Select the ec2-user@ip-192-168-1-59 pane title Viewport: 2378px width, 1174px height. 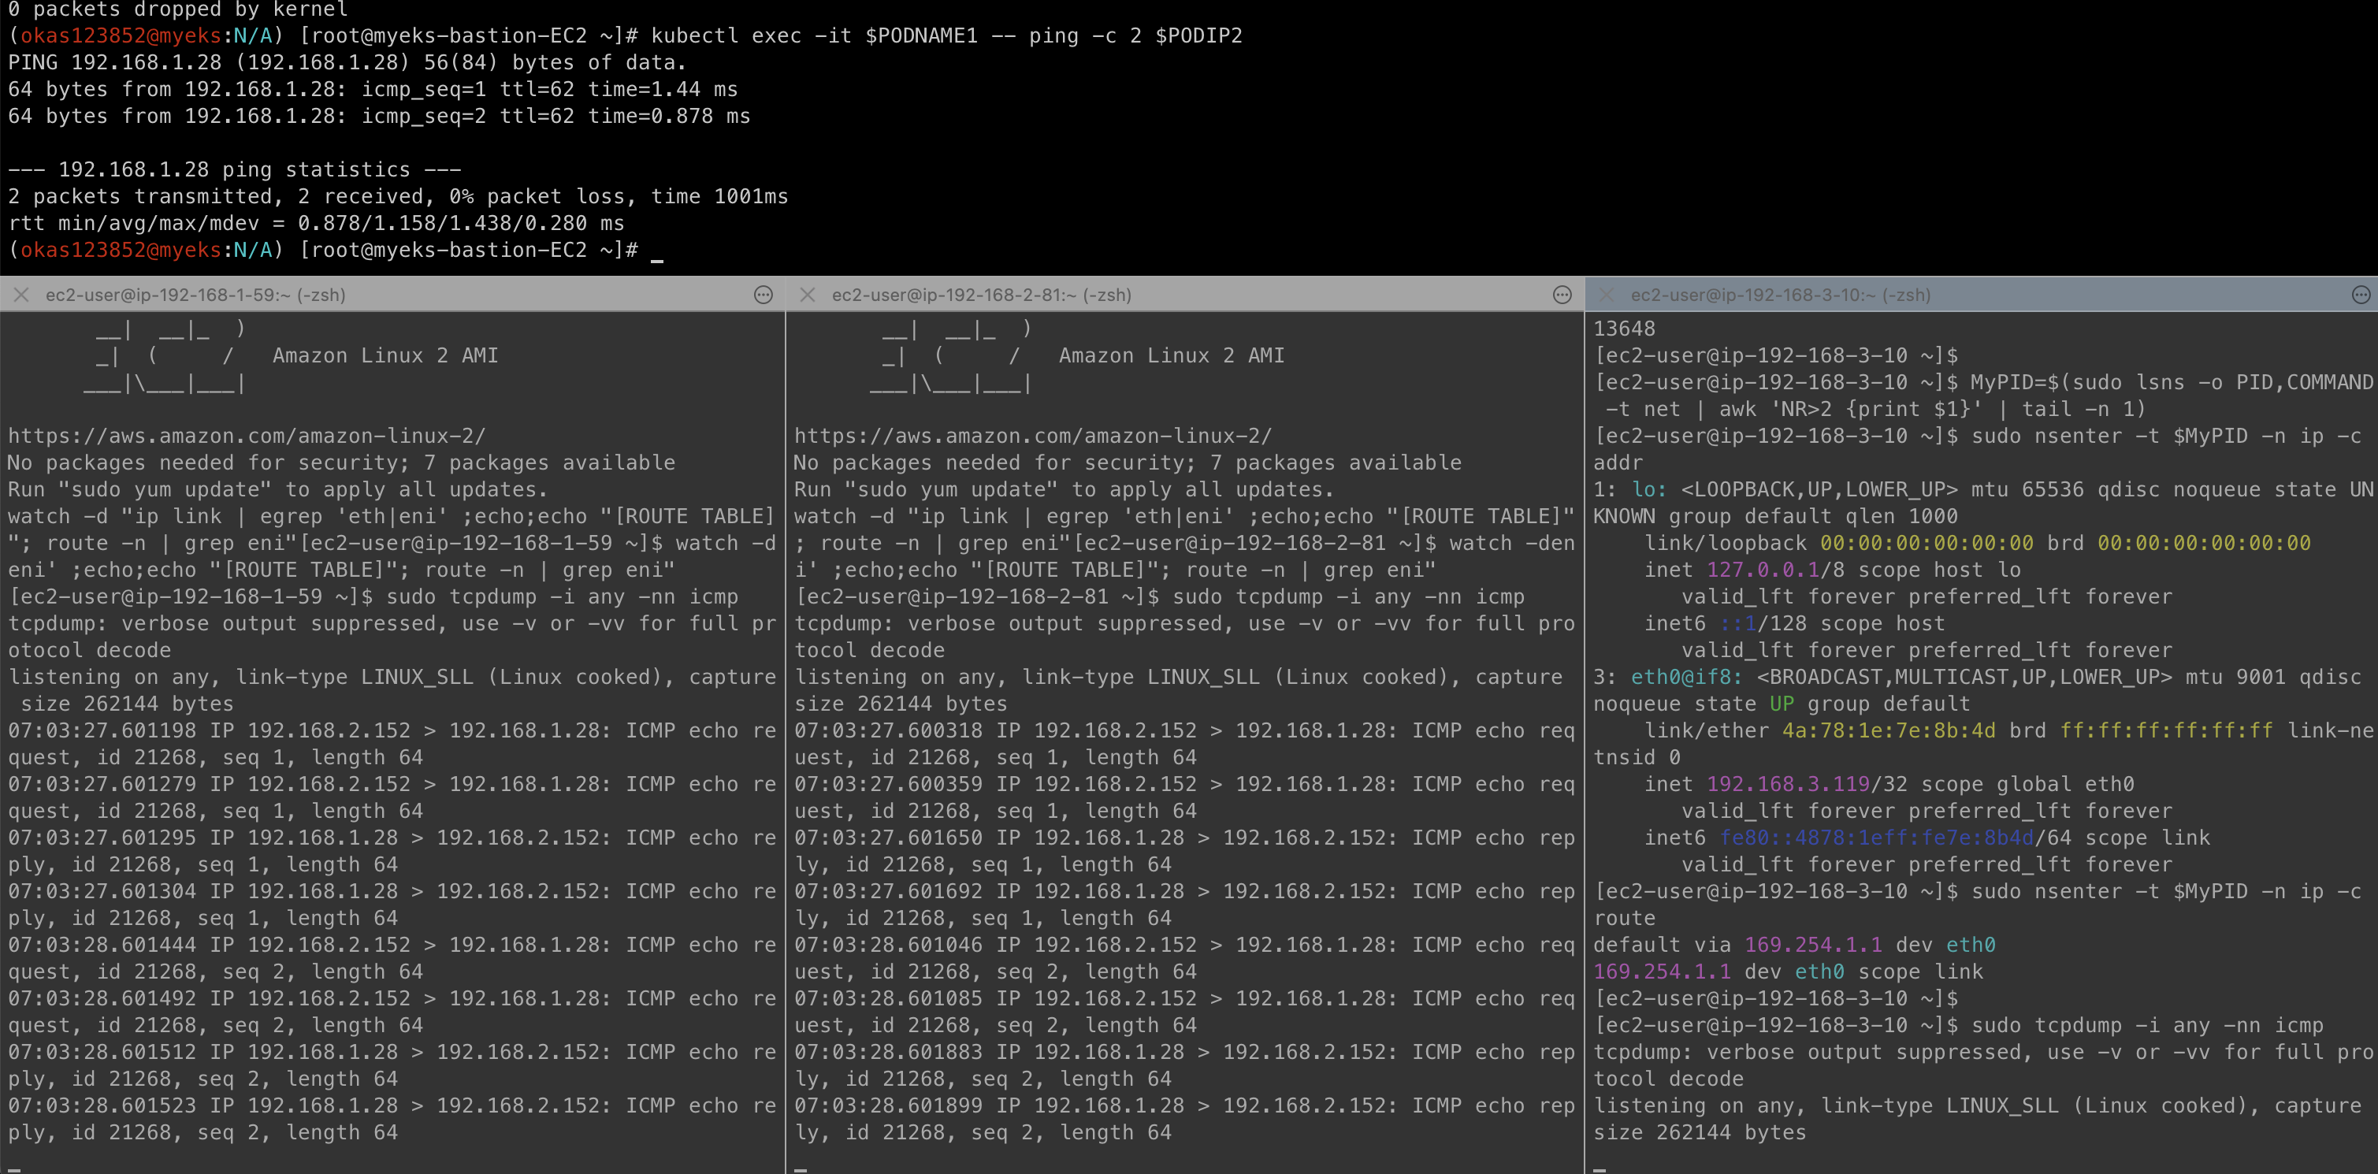tap(195, 295)
